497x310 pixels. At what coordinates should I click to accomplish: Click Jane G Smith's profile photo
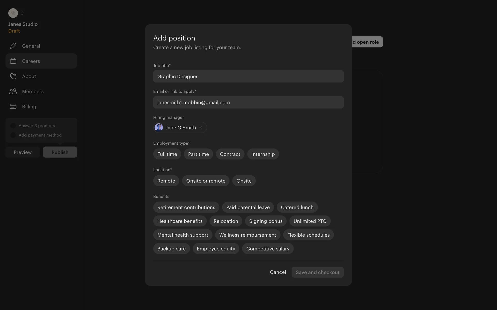[x=159, y=127]
